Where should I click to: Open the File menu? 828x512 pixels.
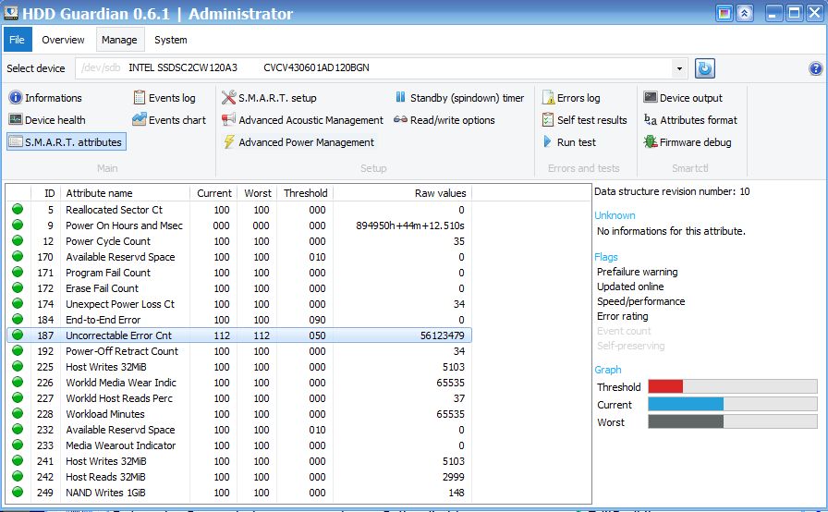coord(18,40)
